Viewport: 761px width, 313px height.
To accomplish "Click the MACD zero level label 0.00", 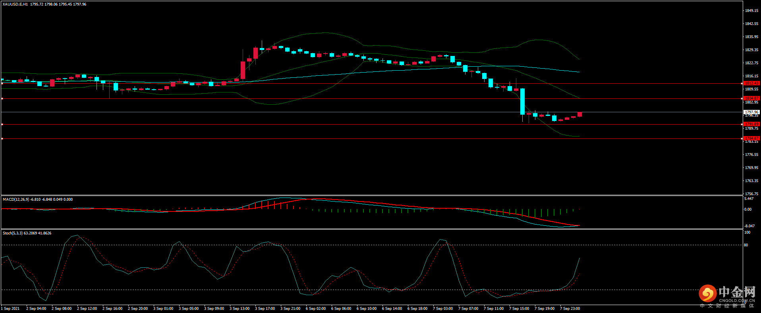I will coord(748,209).
